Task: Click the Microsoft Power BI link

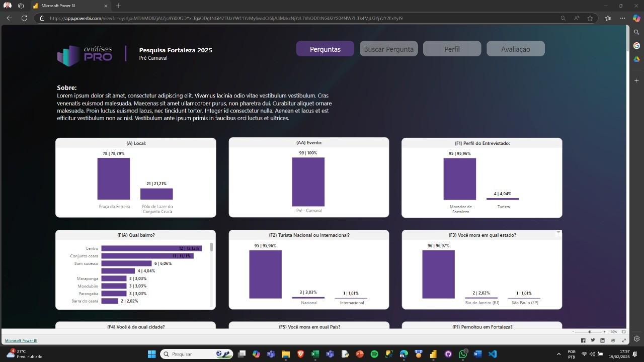Action: [21, 340]
